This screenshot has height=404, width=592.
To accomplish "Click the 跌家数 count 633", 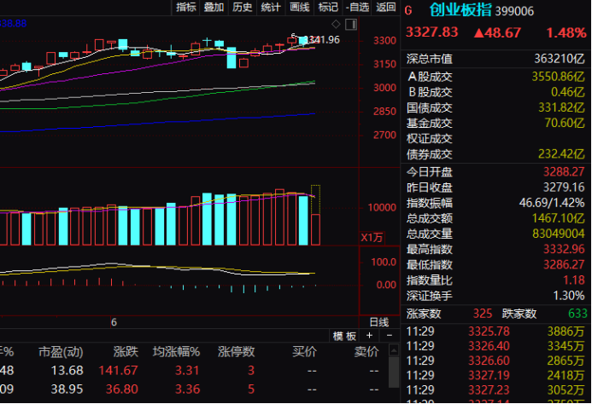I will click(x=577, y=314).
